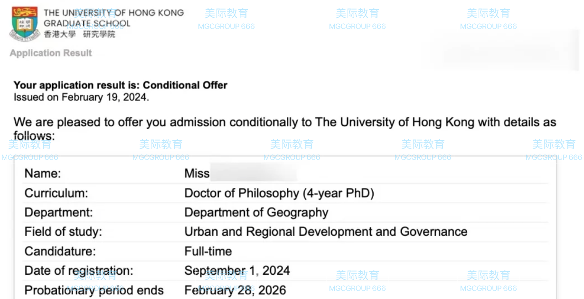Click the University of Hong Kong crest logo
Image resolution: width=584 pixels, height=299 pixels.
coord(24,23)
